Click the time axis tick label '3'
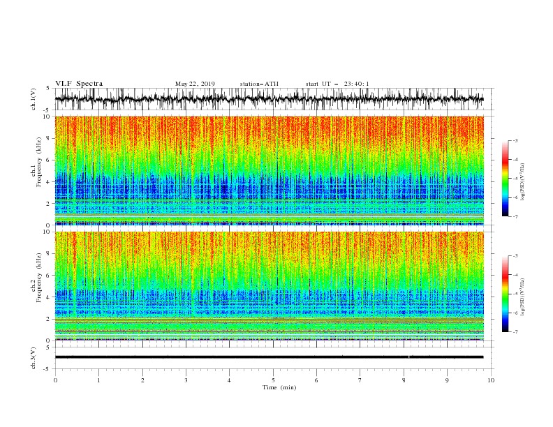553x427 pixels. 186,380
